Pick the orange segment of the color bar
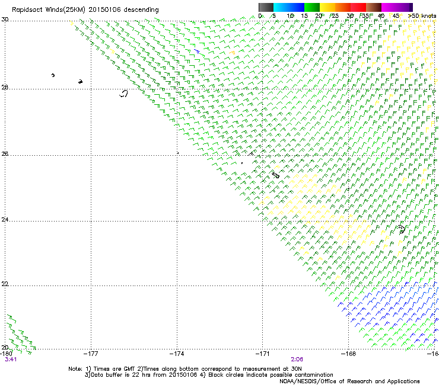Screen dimensions: 439x385 [343, 7]
